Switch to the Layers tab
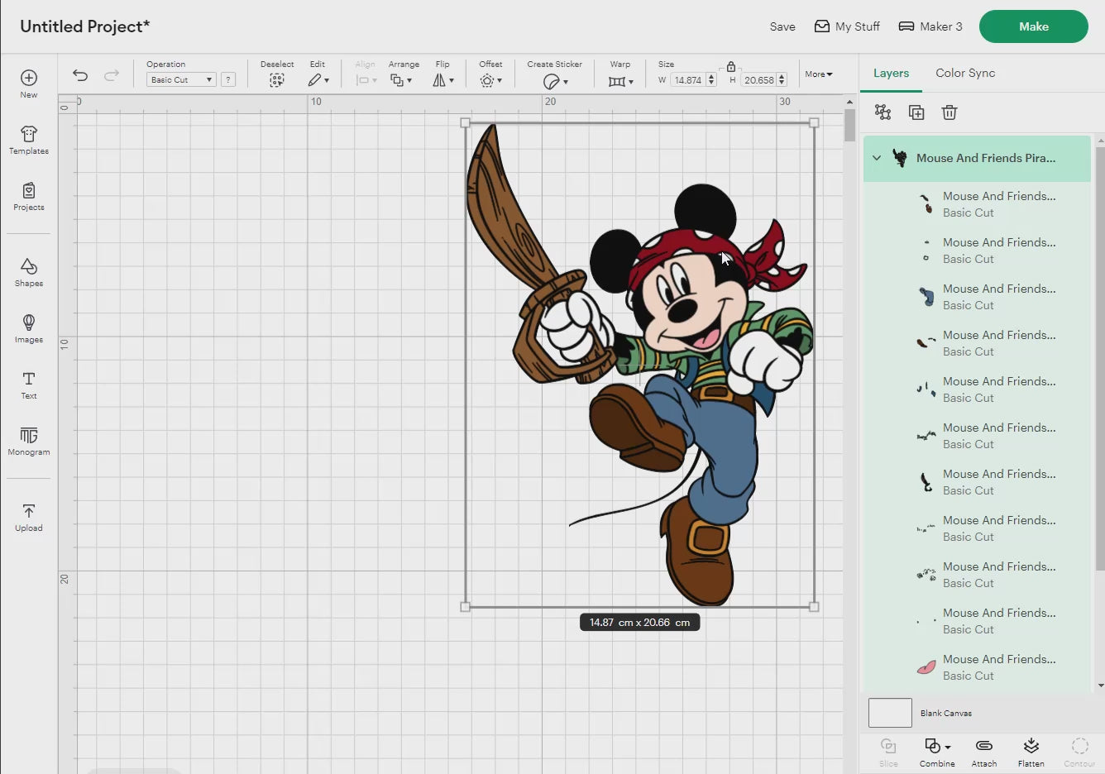 click(x=891, y=73)
